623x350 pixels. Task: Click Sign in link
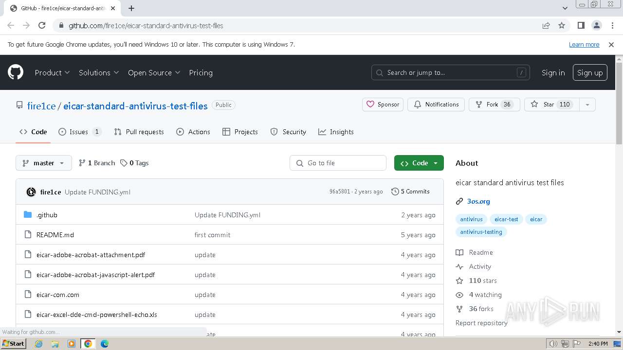[553, 72]
